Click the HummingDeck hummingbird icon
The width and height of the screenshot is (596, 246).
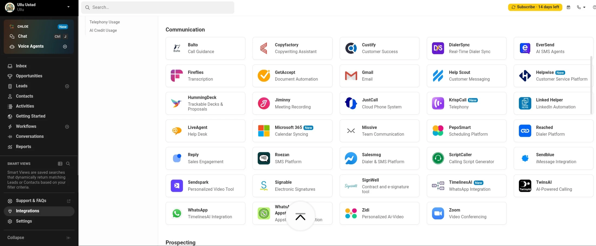click(177, 103)
